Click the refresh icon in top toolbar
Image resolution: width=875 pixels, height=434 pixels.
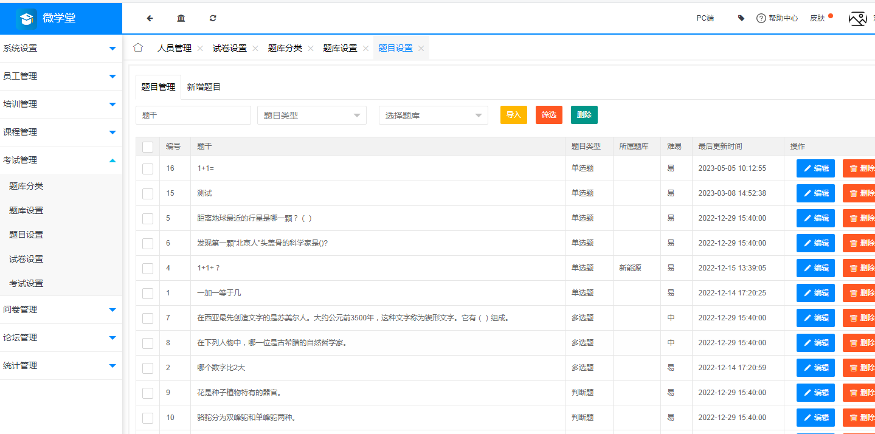coord(212,18)
